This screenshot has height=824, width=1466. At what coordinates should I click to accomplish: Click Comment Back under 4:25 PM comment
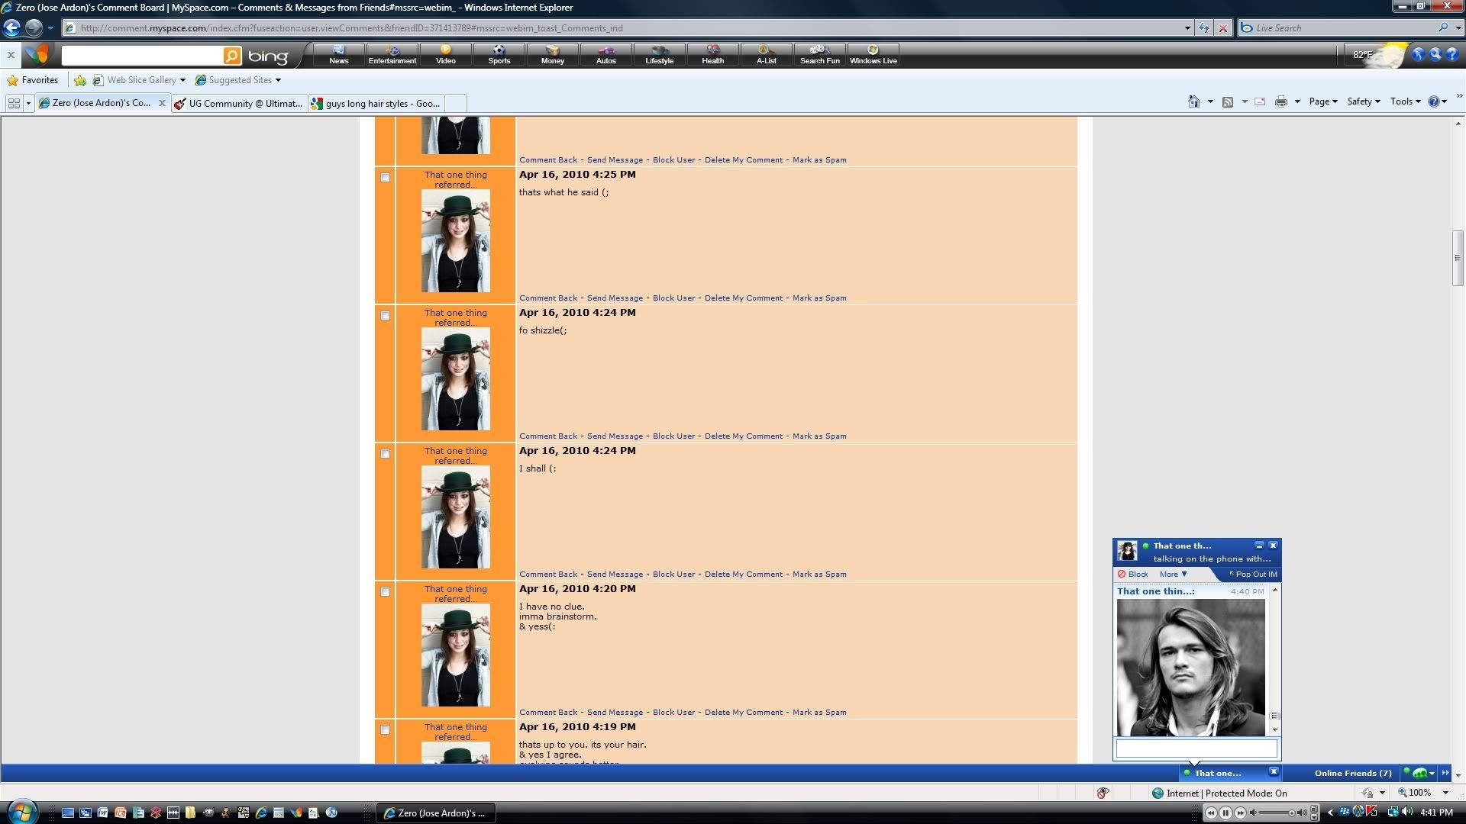548,298
